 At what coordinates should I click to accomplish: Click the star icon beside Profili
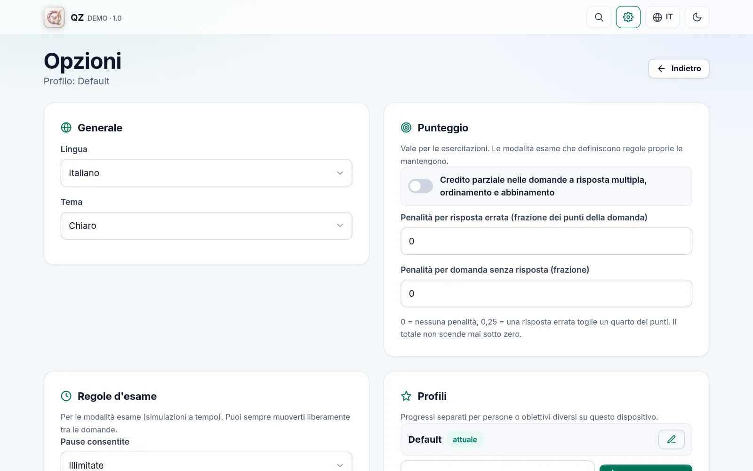[x=406, y=396]
